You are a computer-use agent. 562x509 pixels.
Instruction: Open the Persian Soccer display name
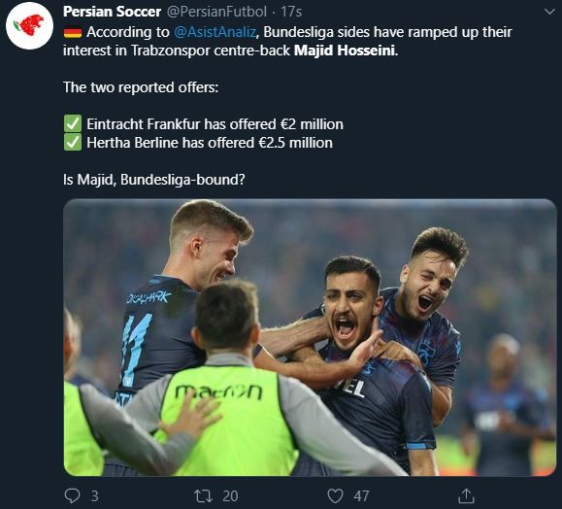[112, 12]
